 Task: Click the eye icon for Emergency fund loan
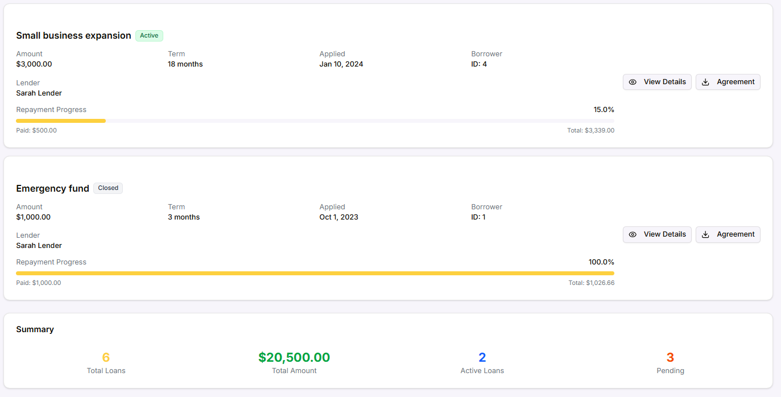pos(633,234)
